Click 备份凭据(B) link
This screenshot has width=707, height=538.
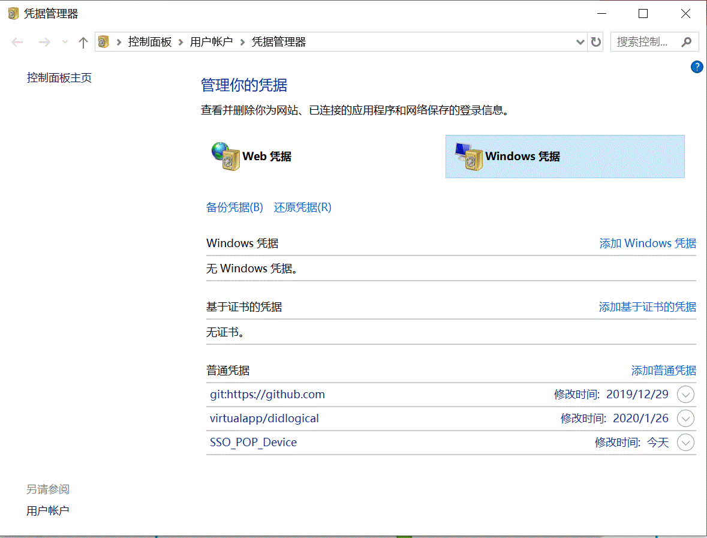click(x=234, y=208)
